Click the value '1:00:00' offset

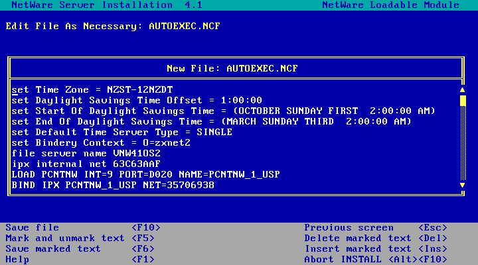click(242, 101)
